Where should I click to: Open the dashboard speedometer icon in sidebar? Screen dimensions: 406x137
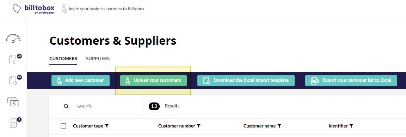[13, 38]
